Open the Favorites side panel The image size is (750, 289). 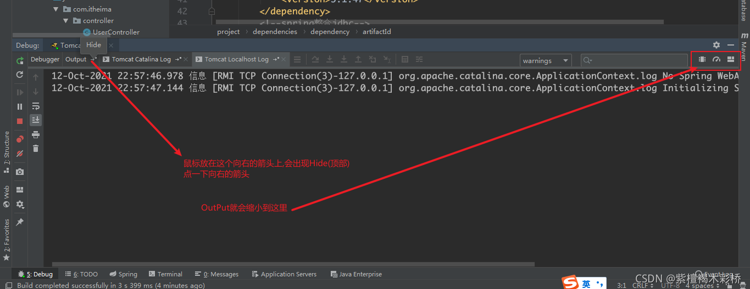coord(7,239)
